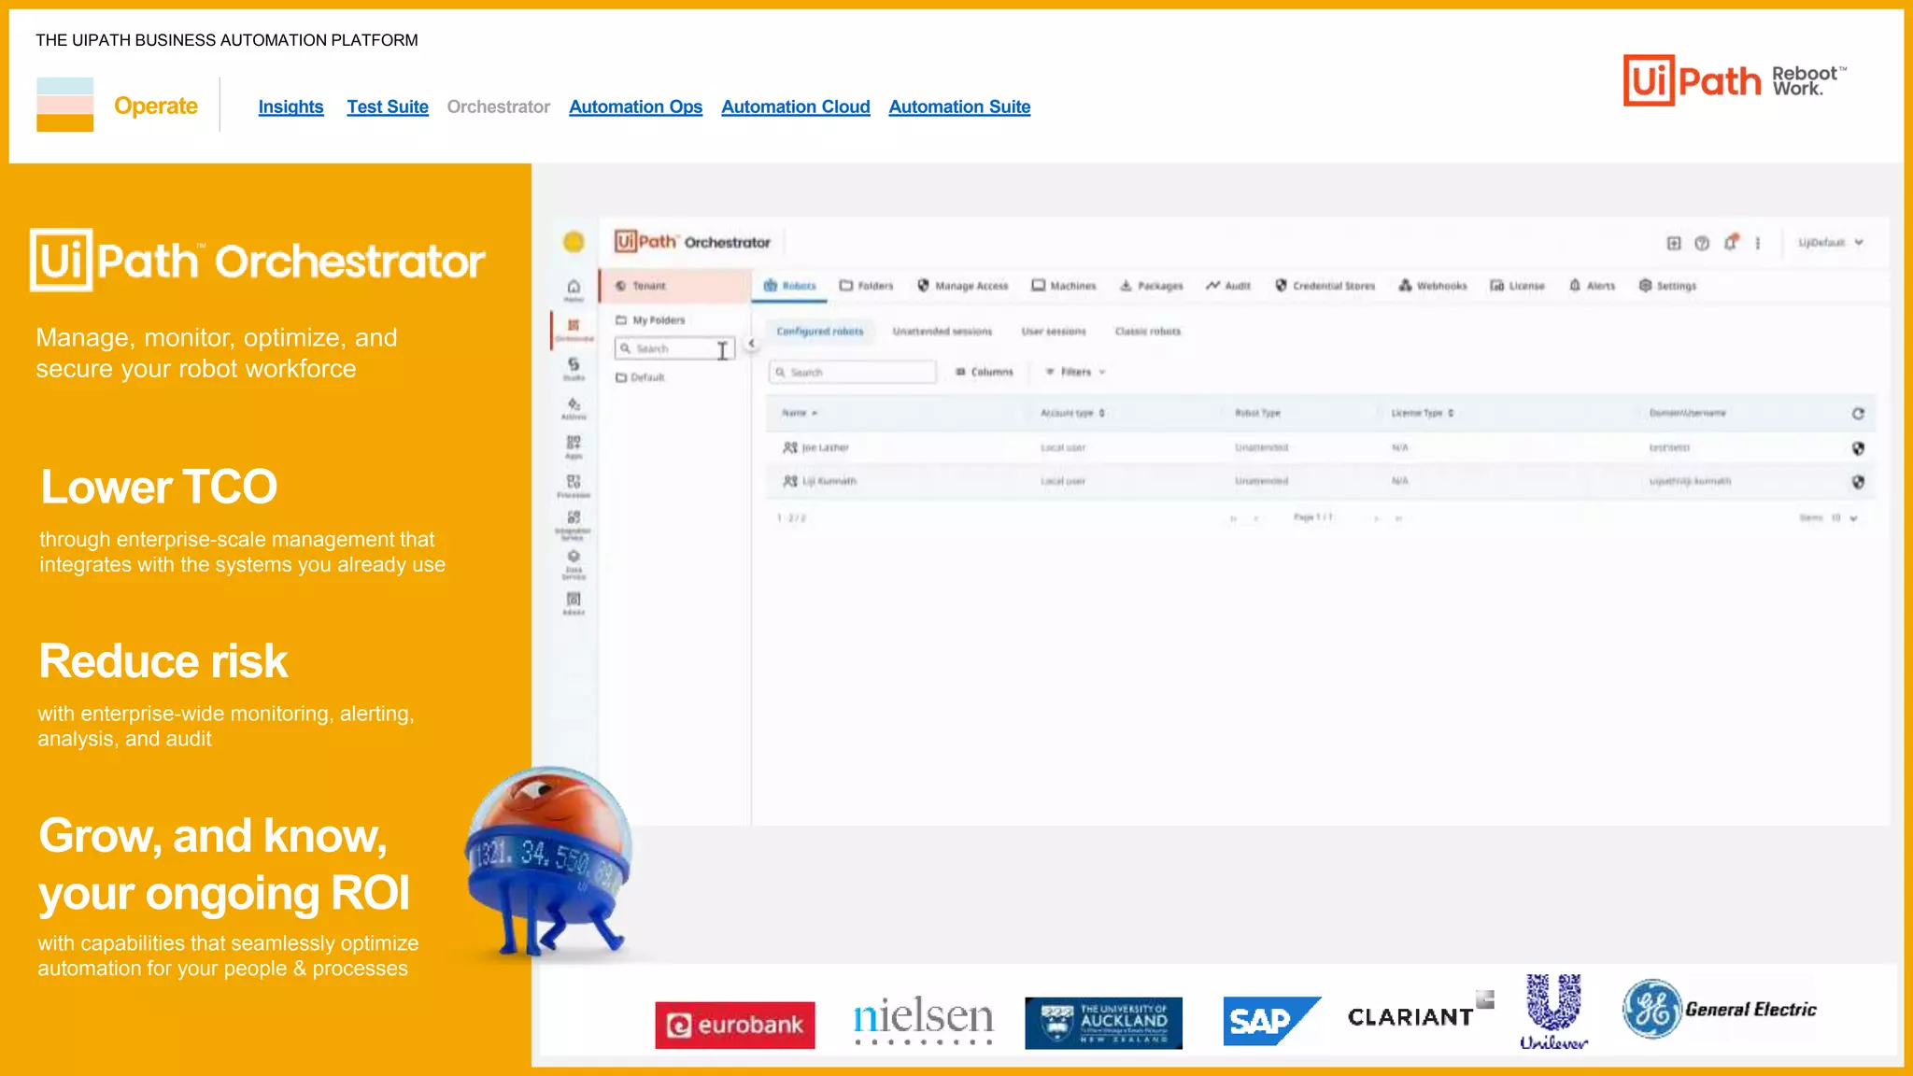Open the help question mark icon
Image resolution: width=1913 pixels, height=1076 pixels.
pyautogui.click(x=1702, y=243)
